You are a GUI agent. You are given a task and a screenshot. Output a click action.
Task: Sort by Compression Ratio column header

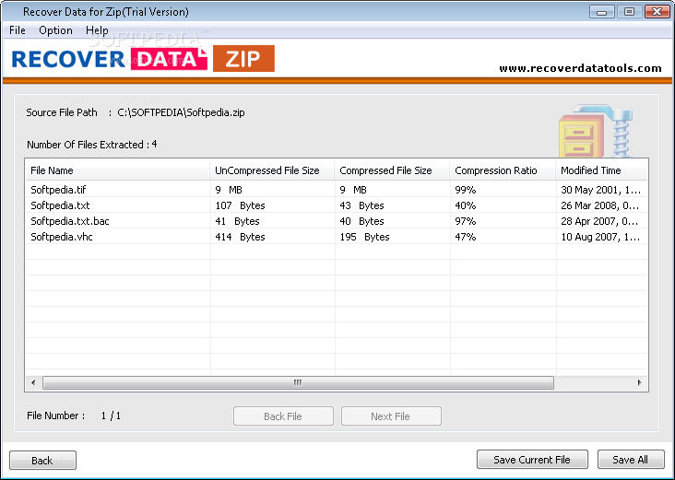(503, 170)
